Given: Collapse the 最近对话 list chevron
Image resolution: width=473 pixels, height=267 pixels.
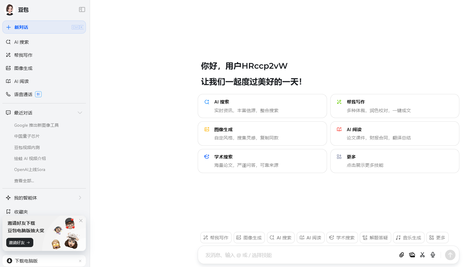Looking at the screenshot, I should [80, 113].
